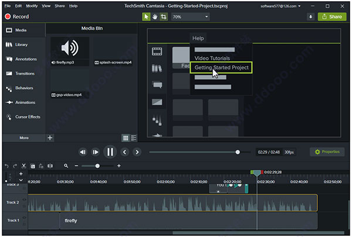
Task: Zoom in timeline with plus icon
Action: click(119, 166)
